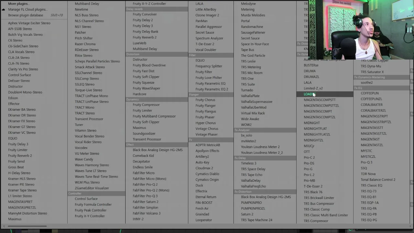Load the Patcher plugin
Viewport: 414px width, 233px height.
point(80,32)
